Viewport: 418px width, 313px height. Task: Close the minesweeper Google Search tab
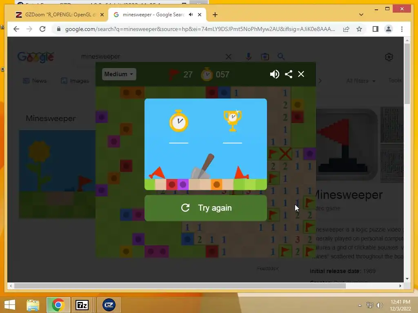point(199,15)
